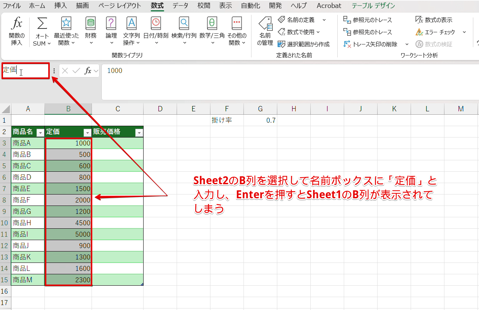Switch to the ページ レイアウト tab
Viewport: 479px width, 310px height.
coord(120,6)
